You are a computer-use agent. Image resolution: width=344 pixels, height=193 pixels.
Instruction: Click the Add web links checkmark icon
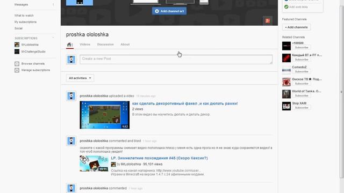pos(286,7)
